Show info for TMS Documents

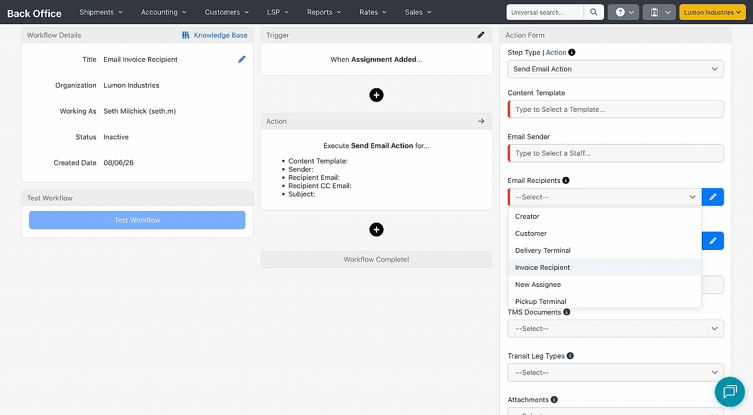(567, 312)
